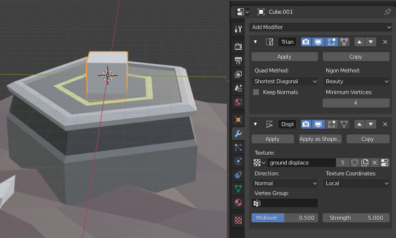This screenshot has height=238, width=396.
Task: Toggle edit mode display for Displace modifier
Action: (x=331, y=124)
